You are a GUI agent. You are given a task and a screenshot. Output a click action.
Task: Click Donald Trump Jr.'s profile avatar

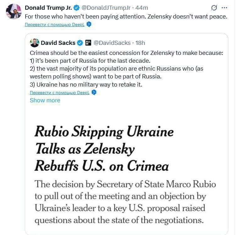[x=14, y=12]
